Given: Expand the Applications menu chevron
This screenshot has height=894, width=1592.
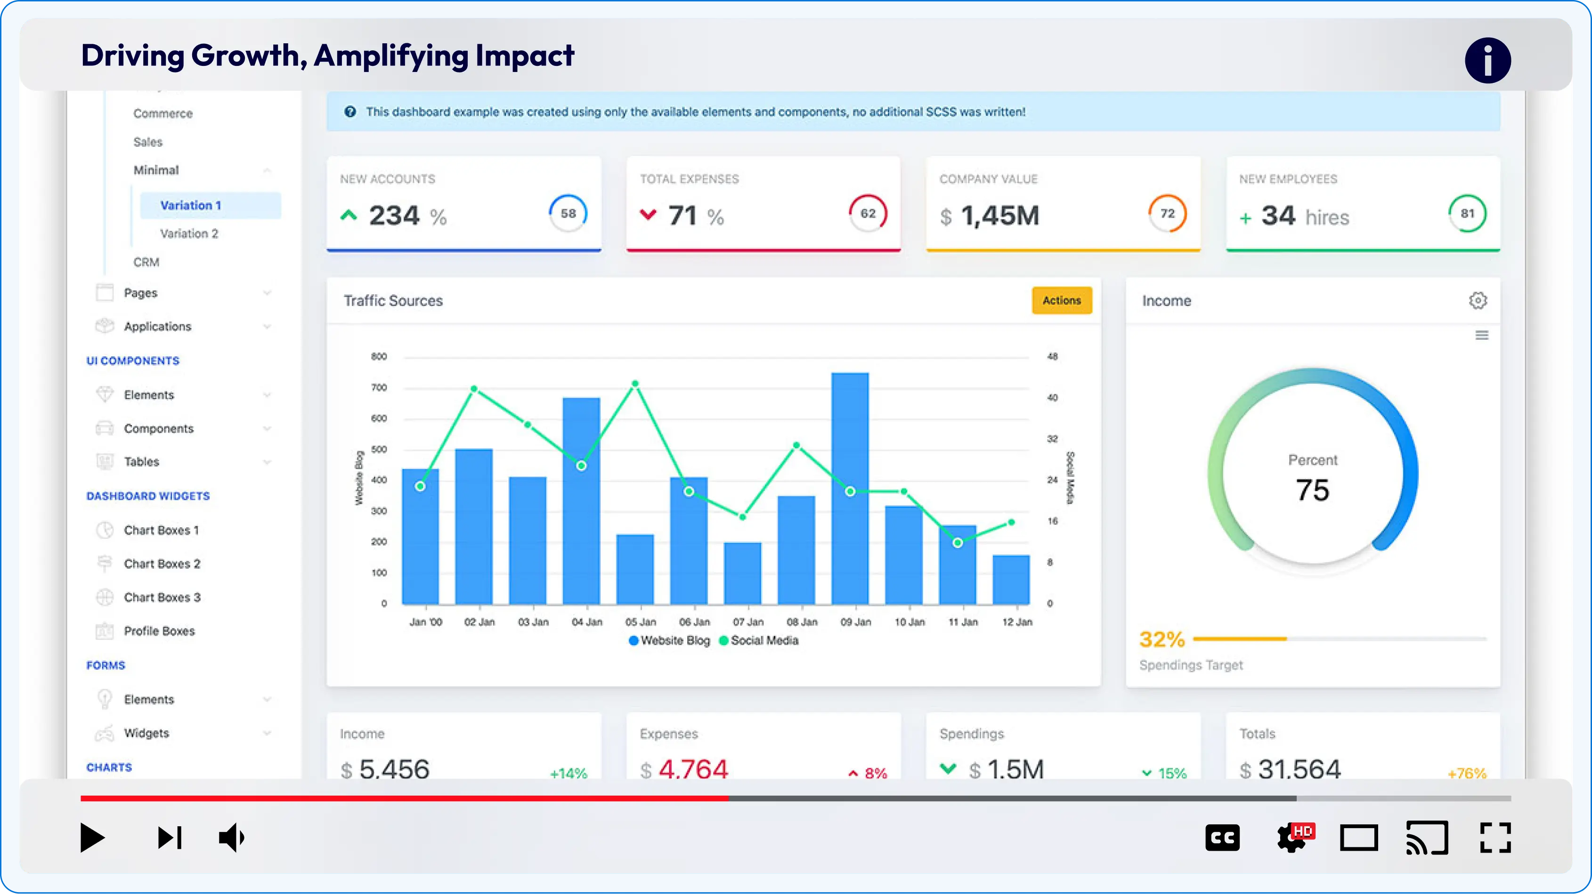Looking at the screenshot, I should pos(267,326).
